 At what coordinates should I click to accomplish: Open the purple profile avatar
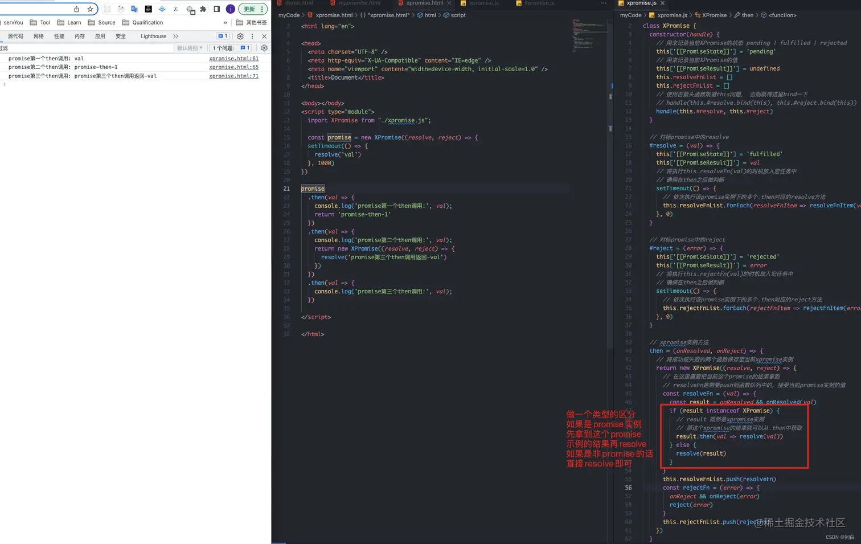231,9
